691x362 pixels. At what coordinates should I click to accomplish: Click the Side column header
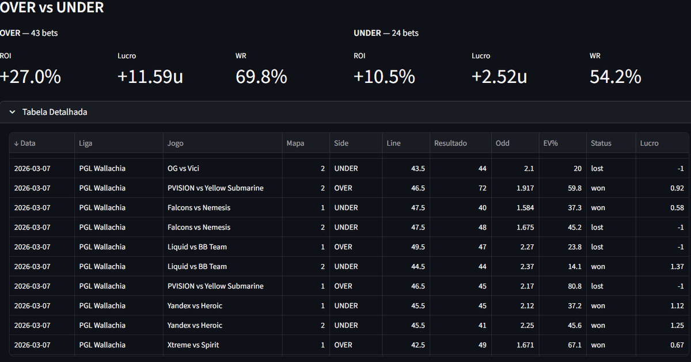356,143
